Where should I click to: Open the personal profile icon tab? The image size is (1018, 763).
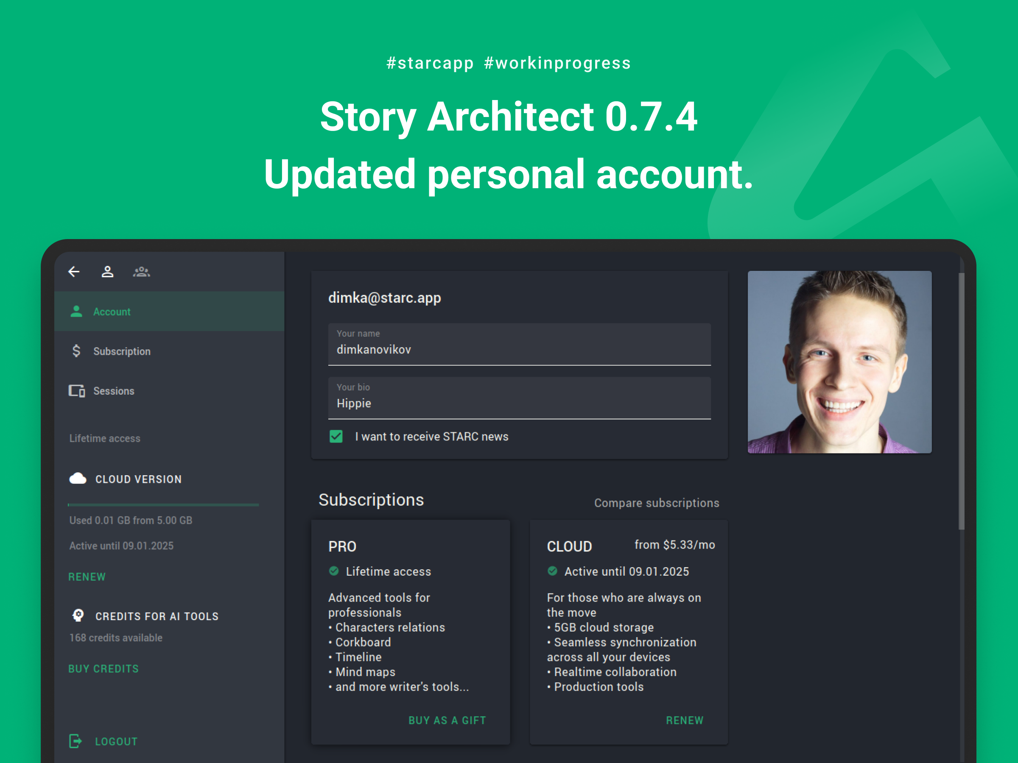point(107,272)
